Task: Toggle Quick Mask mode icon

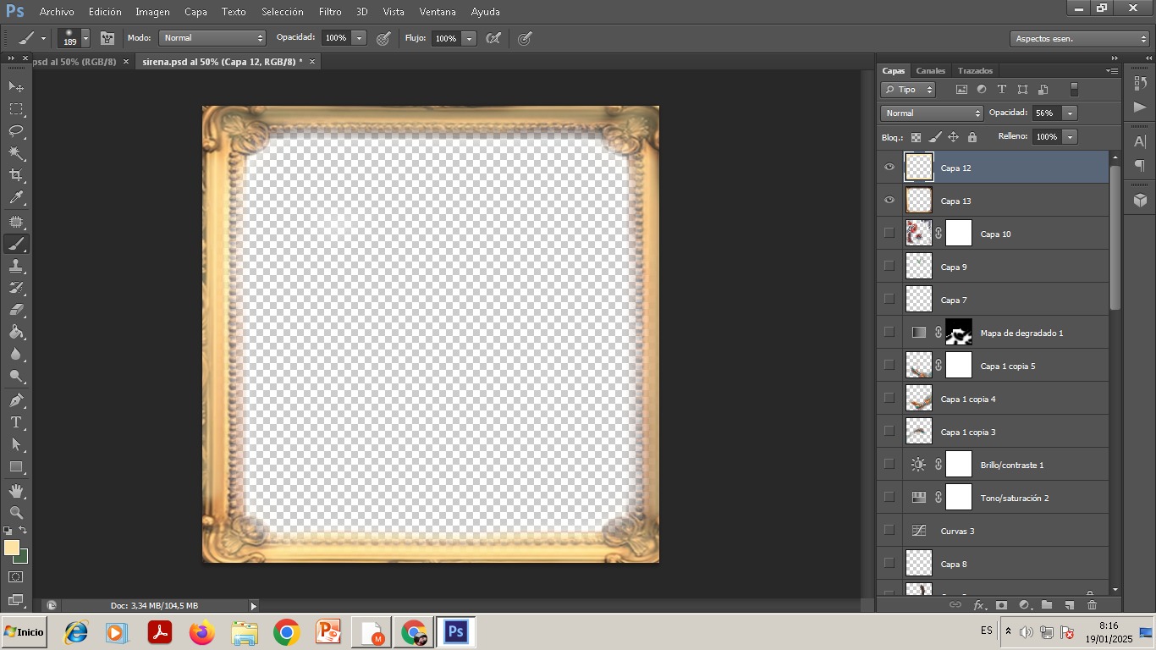Action: 16,577
